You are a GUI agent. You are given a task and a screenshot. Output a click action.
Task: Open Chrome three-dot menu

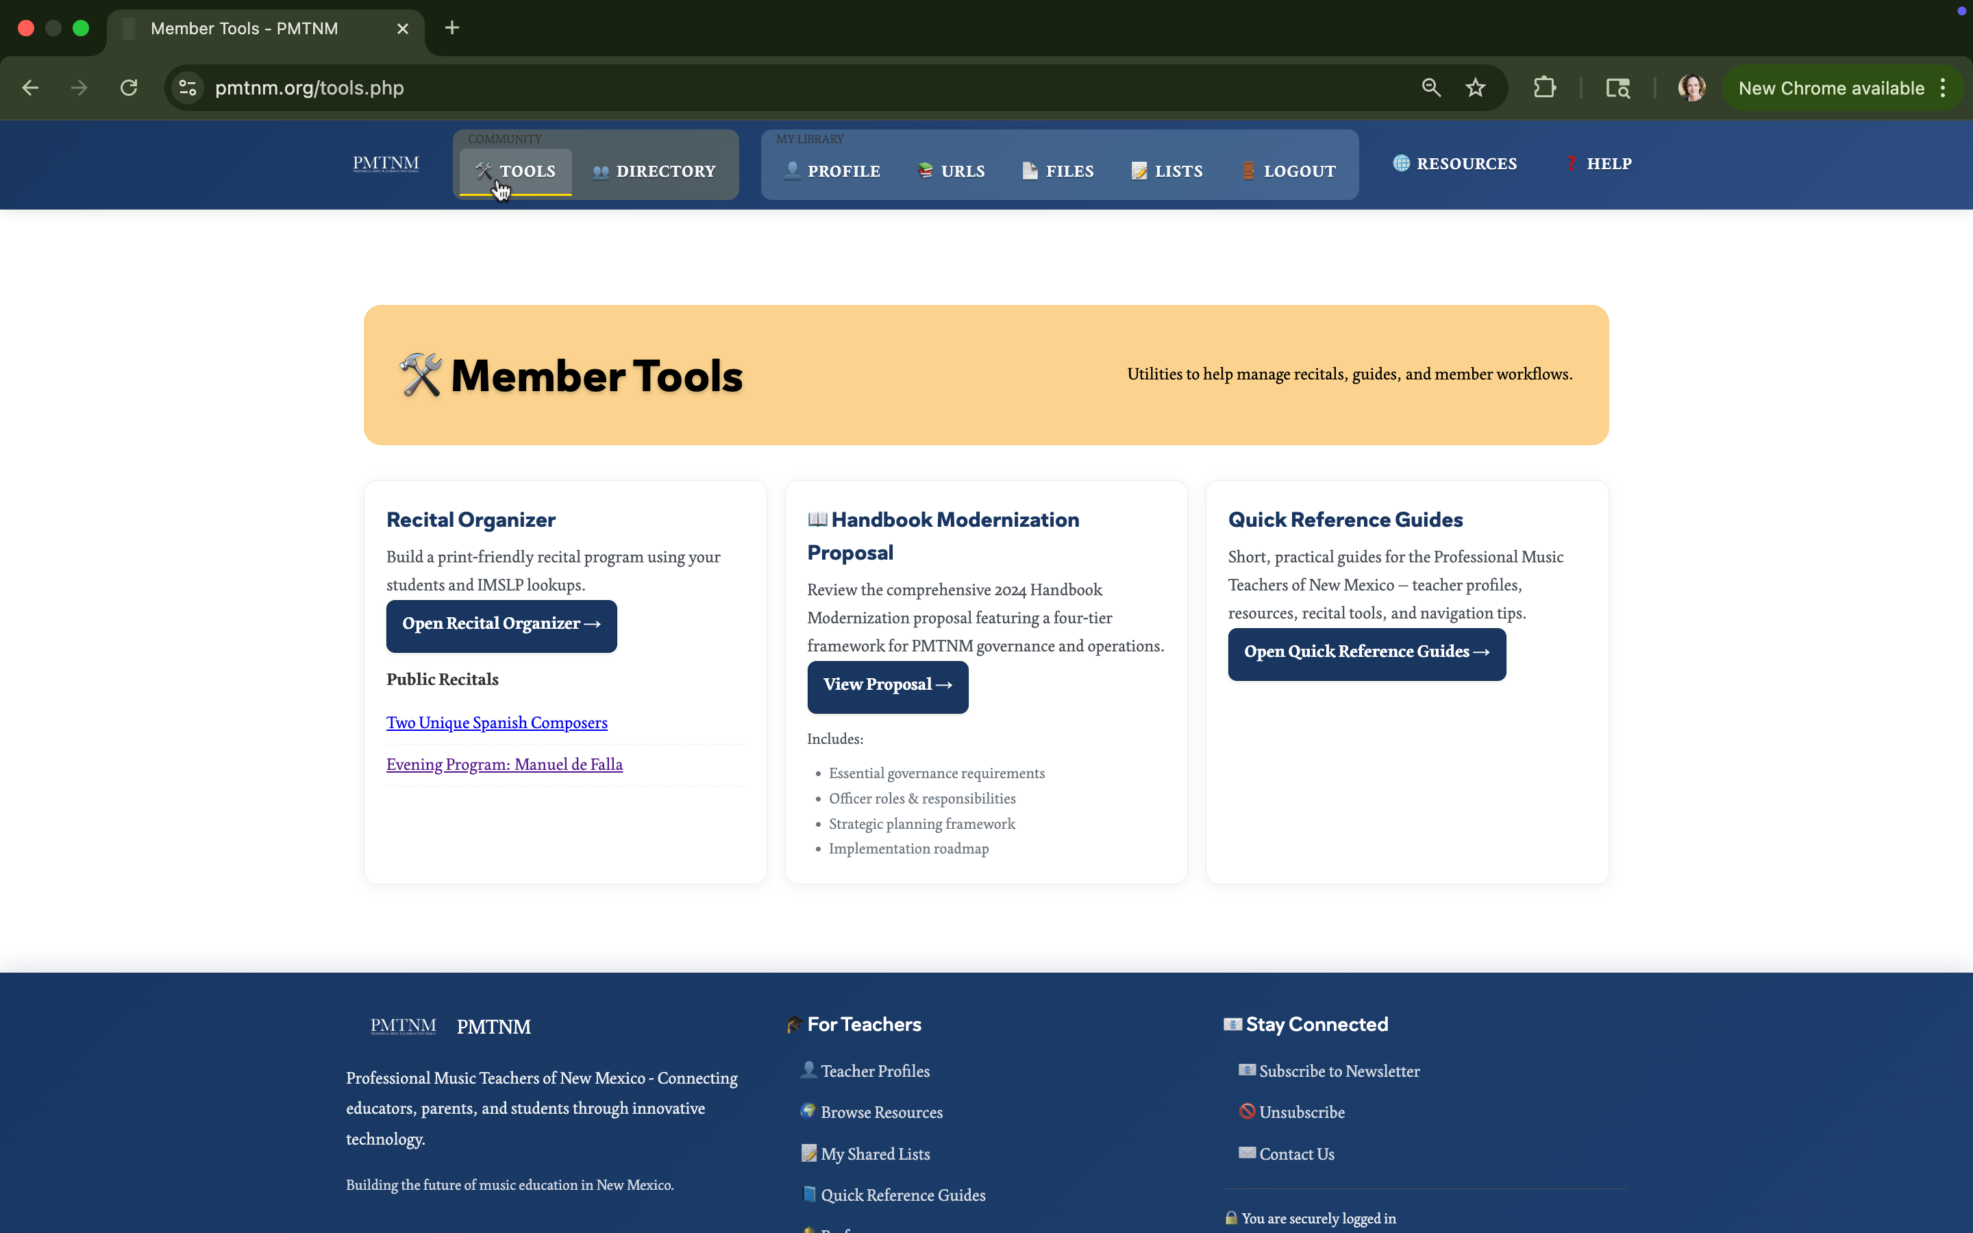click(x=1944, y=88)
